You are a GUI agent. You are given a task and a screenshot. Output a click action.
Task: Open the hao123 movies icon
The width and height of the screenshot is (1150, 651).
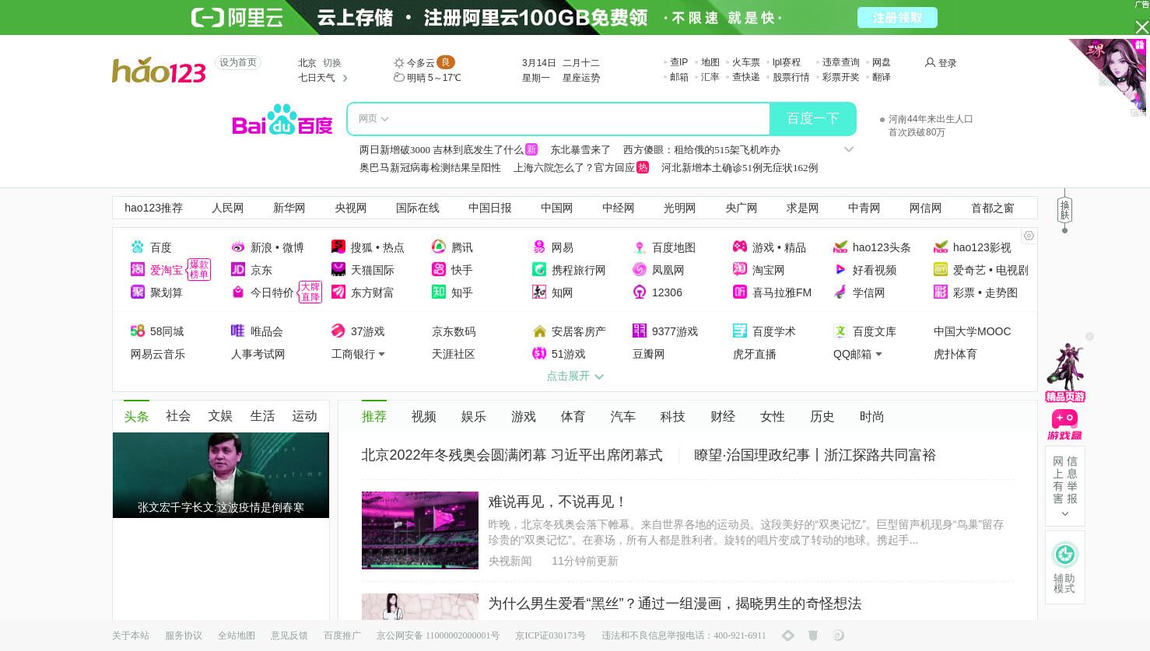941,247
